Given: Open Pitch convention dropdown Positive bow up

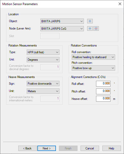Looking at the screenshot, I should (93, 68).
